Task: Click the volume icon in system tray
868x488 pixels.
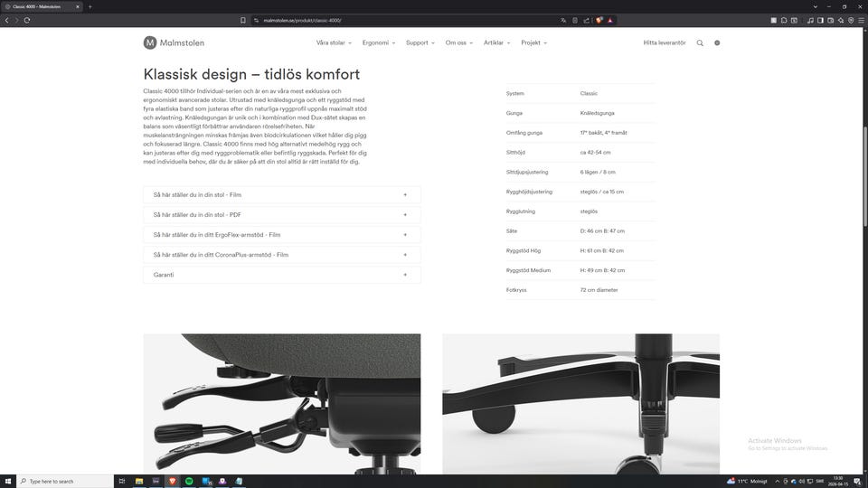Action: pos(802,482)
